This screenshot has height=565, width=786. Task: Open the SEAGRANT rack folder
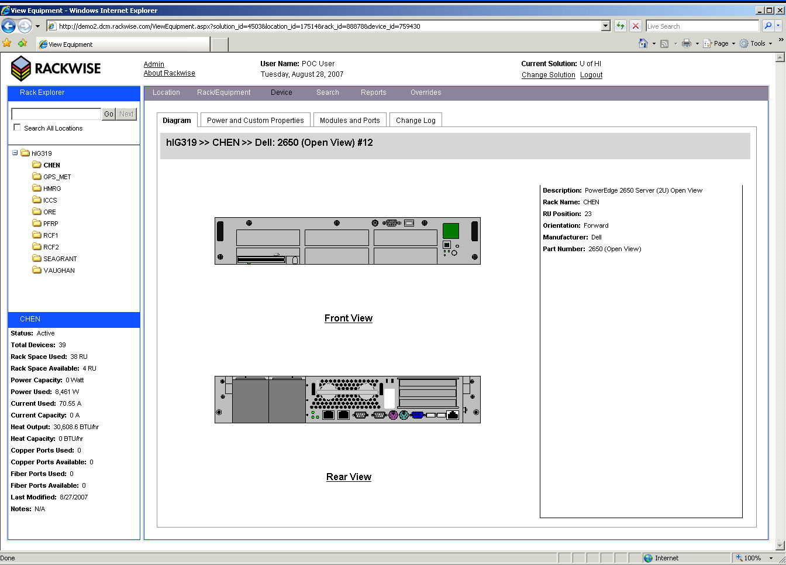60,259
